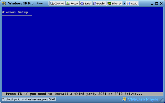This screenshot has height=103, width=165.
Task: Toggle the CD-ROM device button
Action: (57, 3)
